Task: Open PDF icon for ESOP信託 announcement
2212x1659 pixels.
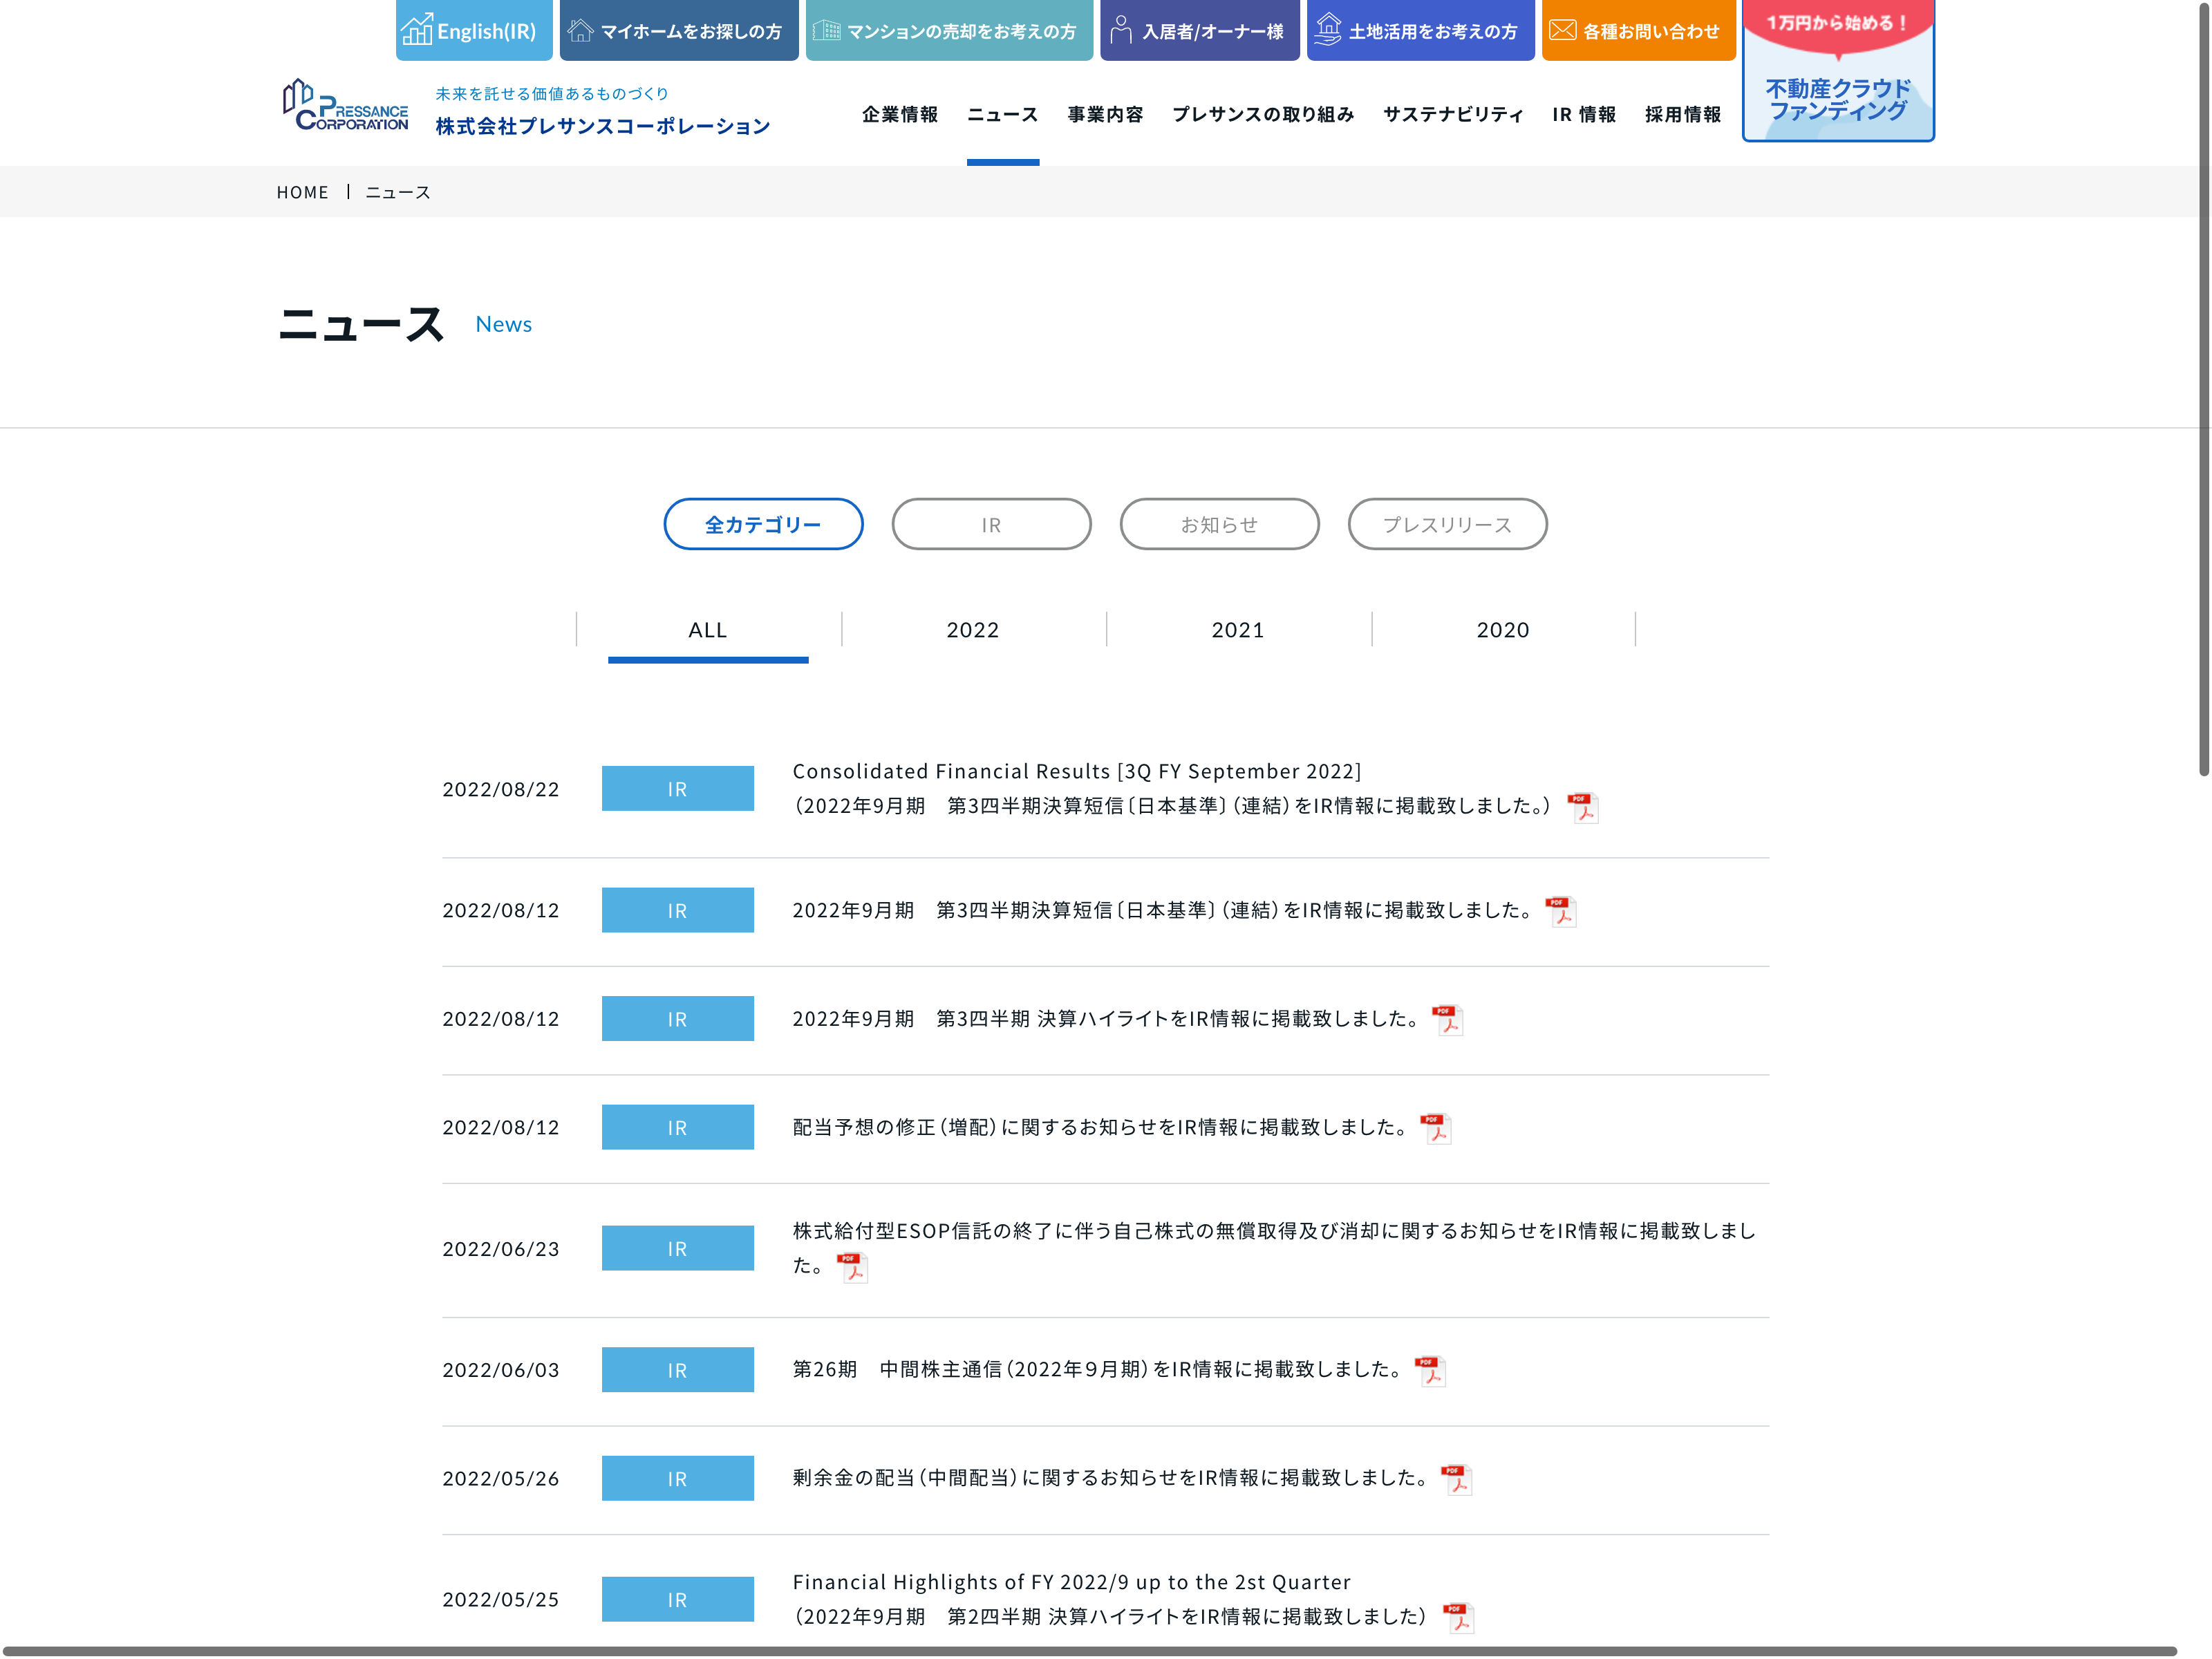Action: point(852,1268)
